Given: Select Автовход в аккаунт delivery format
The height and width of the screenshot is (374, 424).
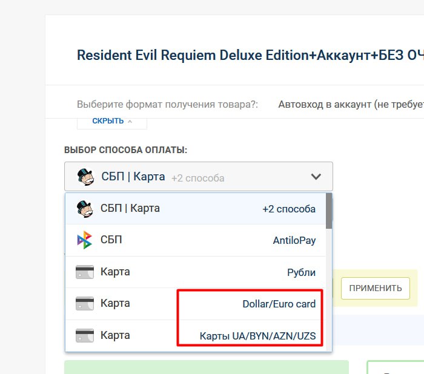Looking at the screenshot, I should tap(350, 104).
